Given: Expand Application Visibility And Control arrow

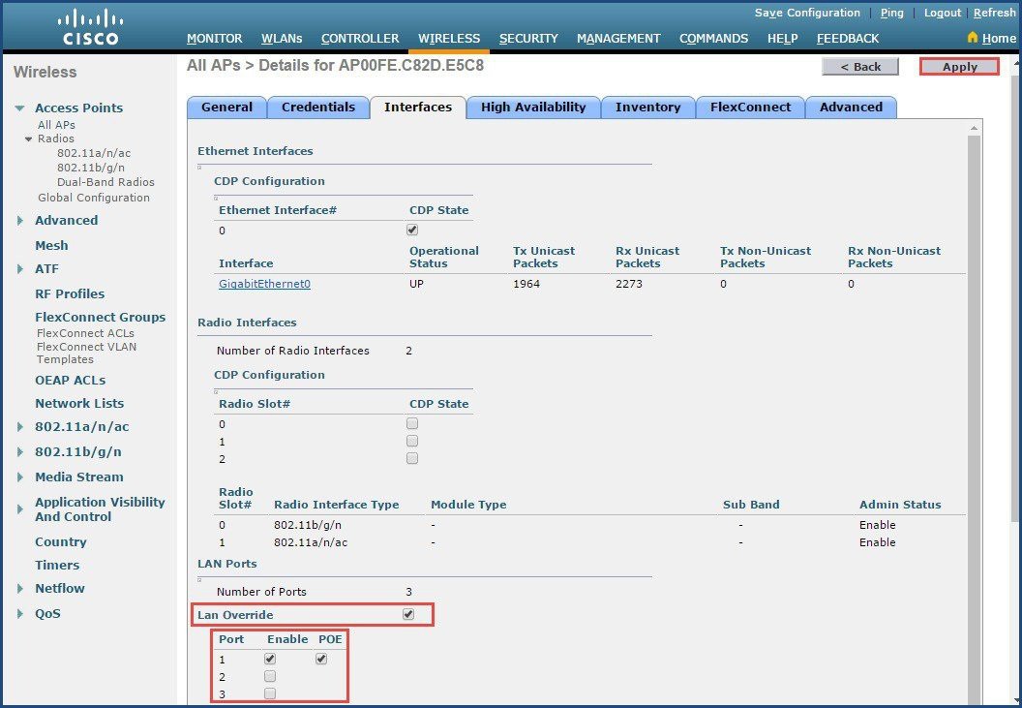Looking at the screenshot, I should 20,509.
